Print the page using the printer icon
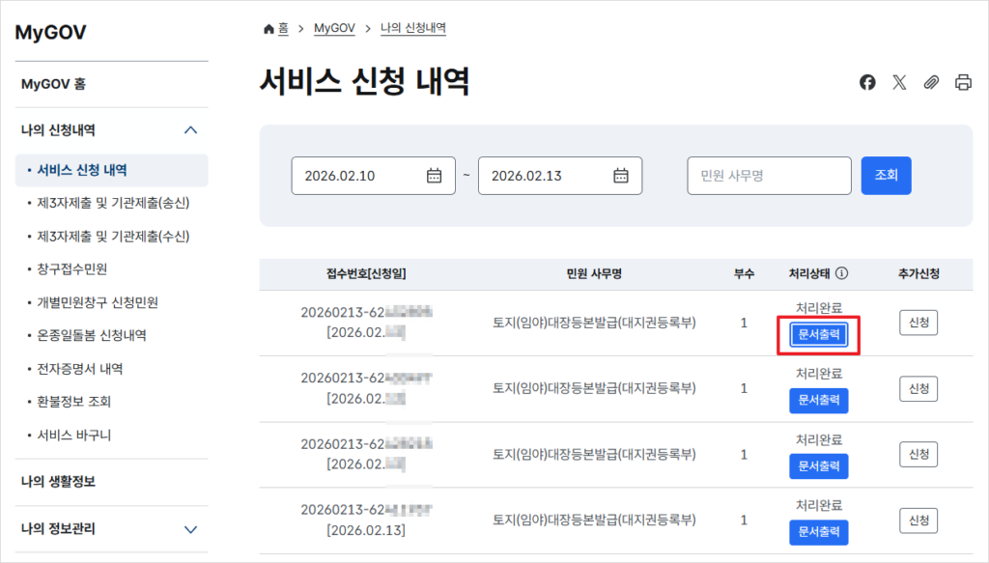The width and height of the screenshot is (989, 563). (x=962, y=83)
